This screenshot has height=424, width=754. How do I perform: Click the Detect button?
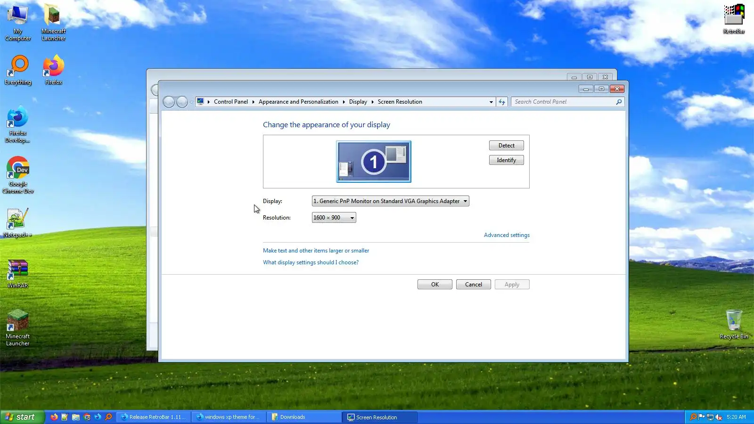(507, 146)
